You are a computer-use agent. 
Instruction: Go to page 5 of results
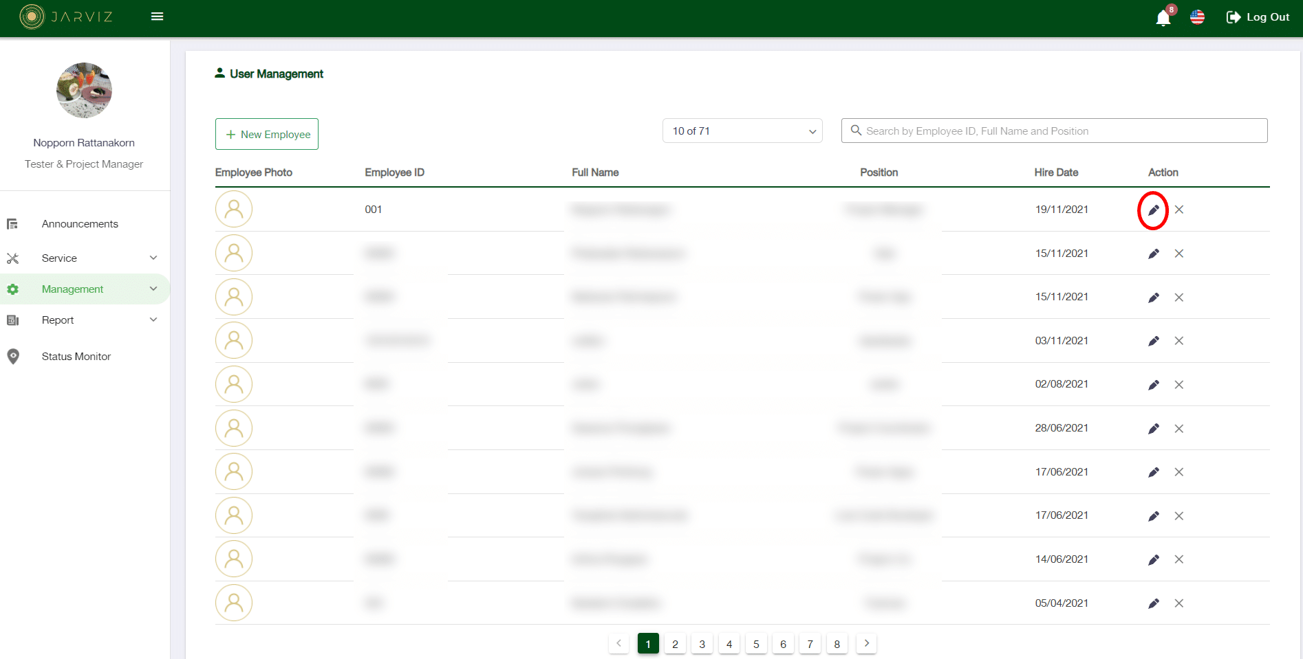click(x=756, y=644)
